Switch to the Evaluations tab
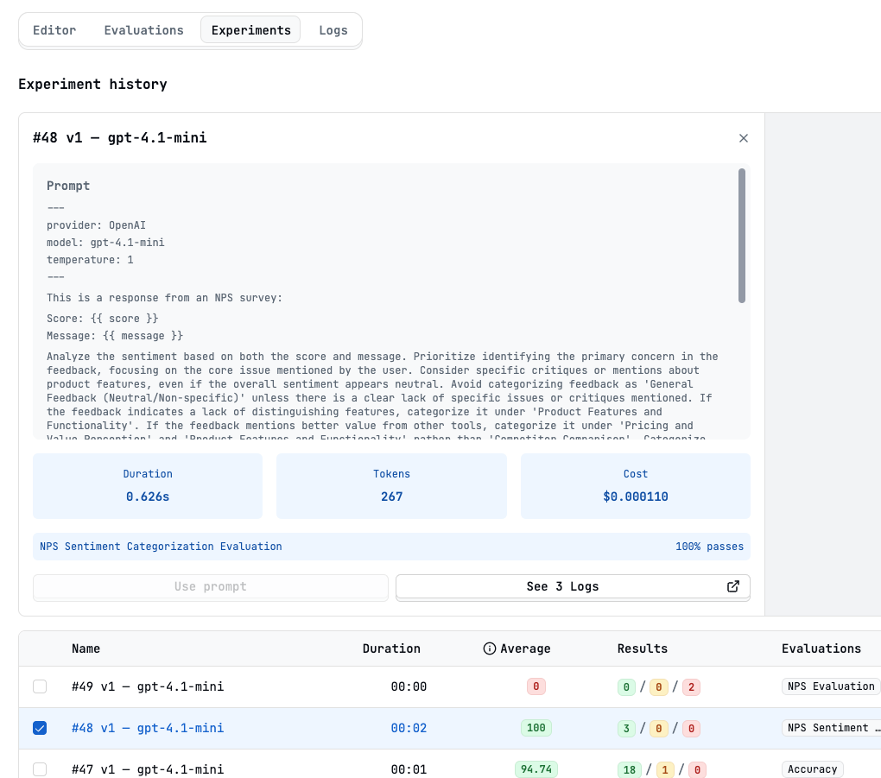Screen dimensions: 881x778 coord(143,29)
